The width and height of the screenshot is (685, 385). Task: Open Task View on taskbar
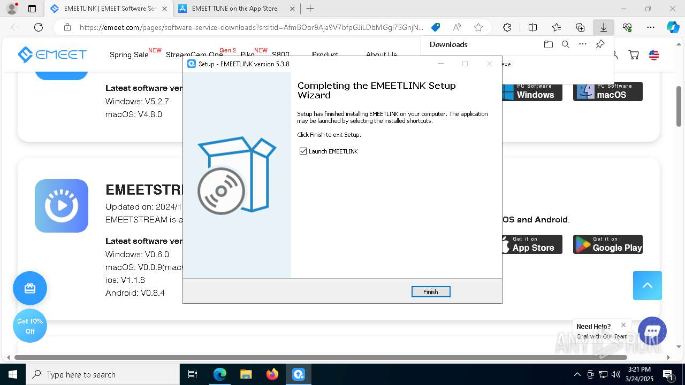pos(193,374)
